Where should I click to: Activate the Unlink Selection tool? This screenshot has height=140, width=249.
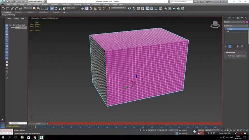pos(16,9)
